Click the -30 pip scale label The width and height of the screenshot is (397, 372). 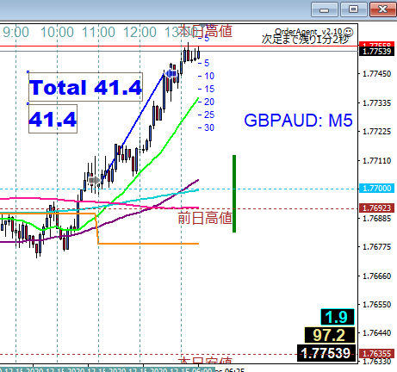click(x=207, y=127)
